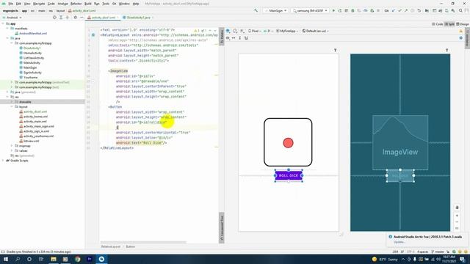The width and height of the screenshot is (470, 264).
Task: Click the gutter icon beside RelativeLayout line
Action: pyautogui.click(x=93, y=35)
